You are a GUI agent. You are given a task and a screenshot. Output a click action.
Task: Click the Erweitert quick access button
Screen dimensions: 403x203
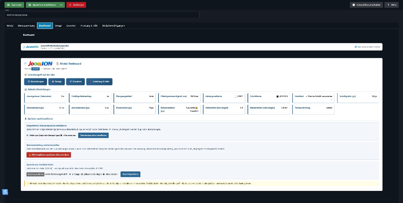(75, 81)
